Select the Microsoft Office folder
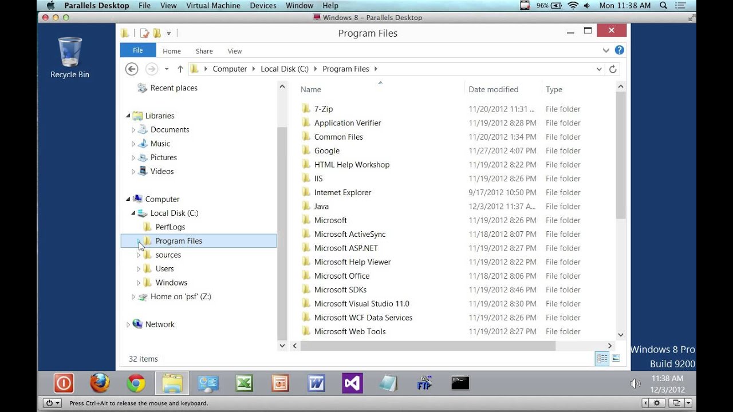The height and width of the screenshot is (412, 733). pos(342,276)
